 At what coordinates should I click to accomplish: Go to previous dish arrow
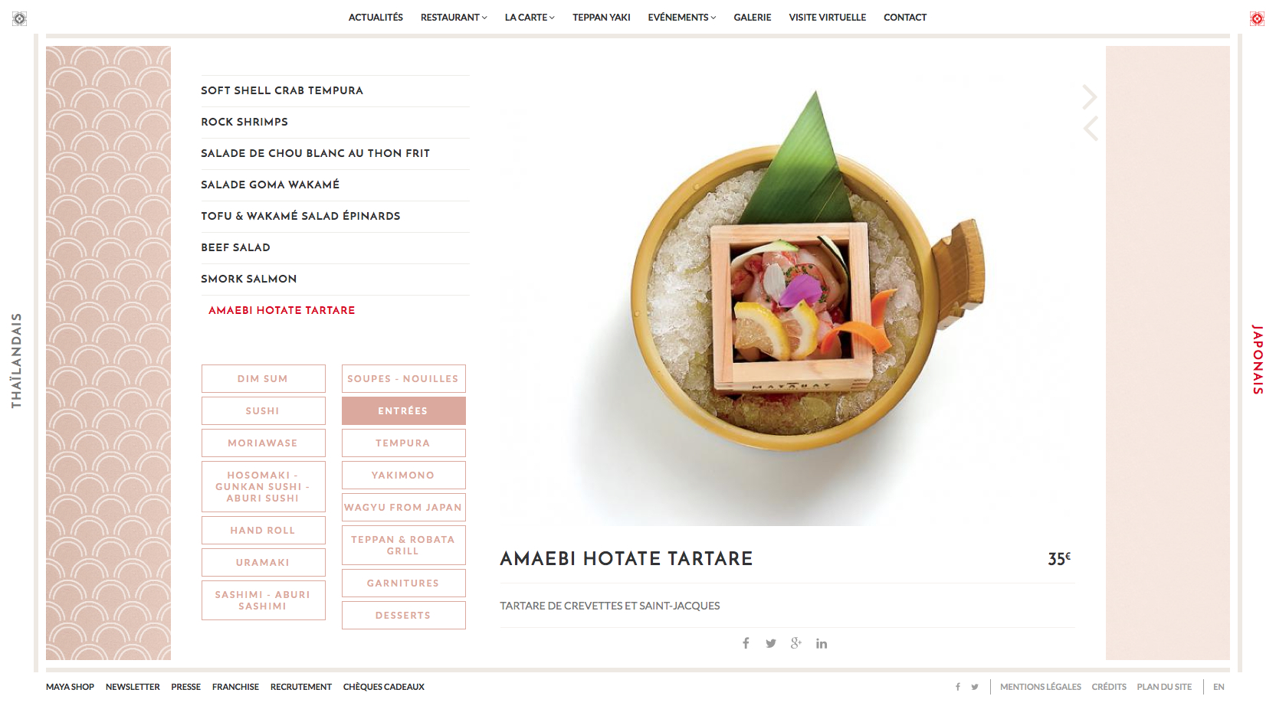click(1090, 128)
